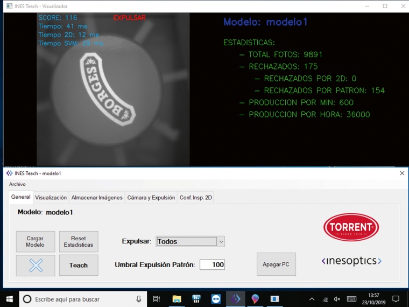
Task: Open TeamViewer from the taskbar
Action: [x=216, y=299]
